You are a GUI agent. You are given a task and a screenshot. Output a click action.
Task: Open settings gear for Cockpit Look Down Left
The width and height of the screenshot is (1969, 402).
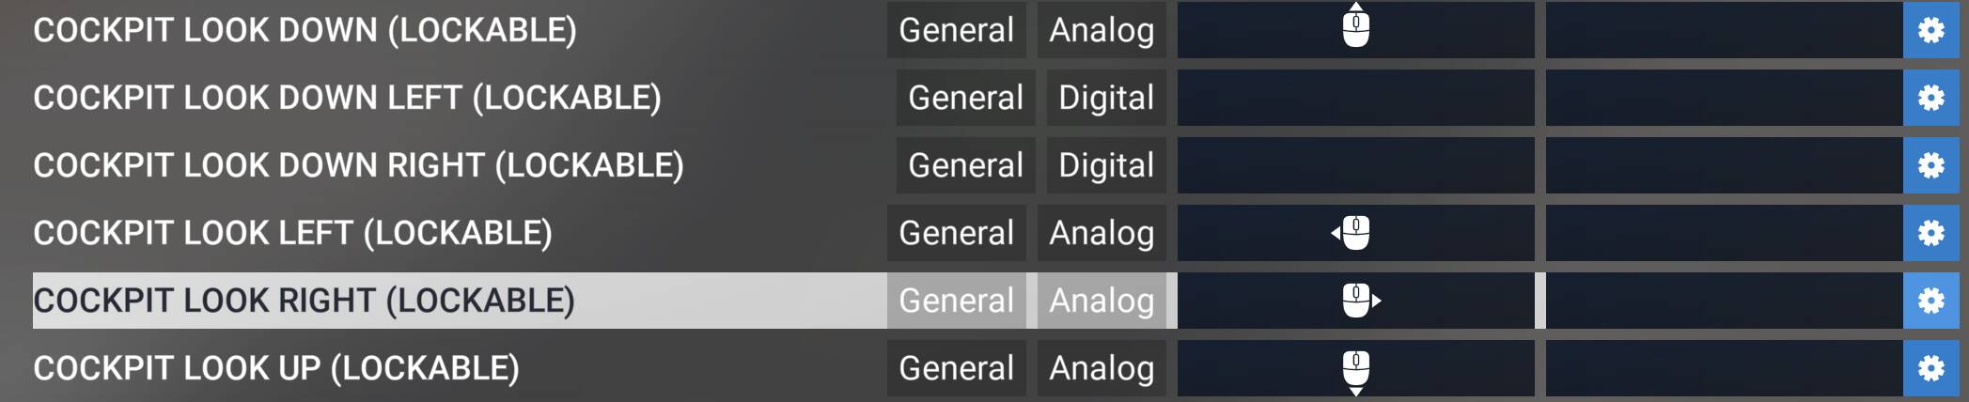[x=1930, y=98]
